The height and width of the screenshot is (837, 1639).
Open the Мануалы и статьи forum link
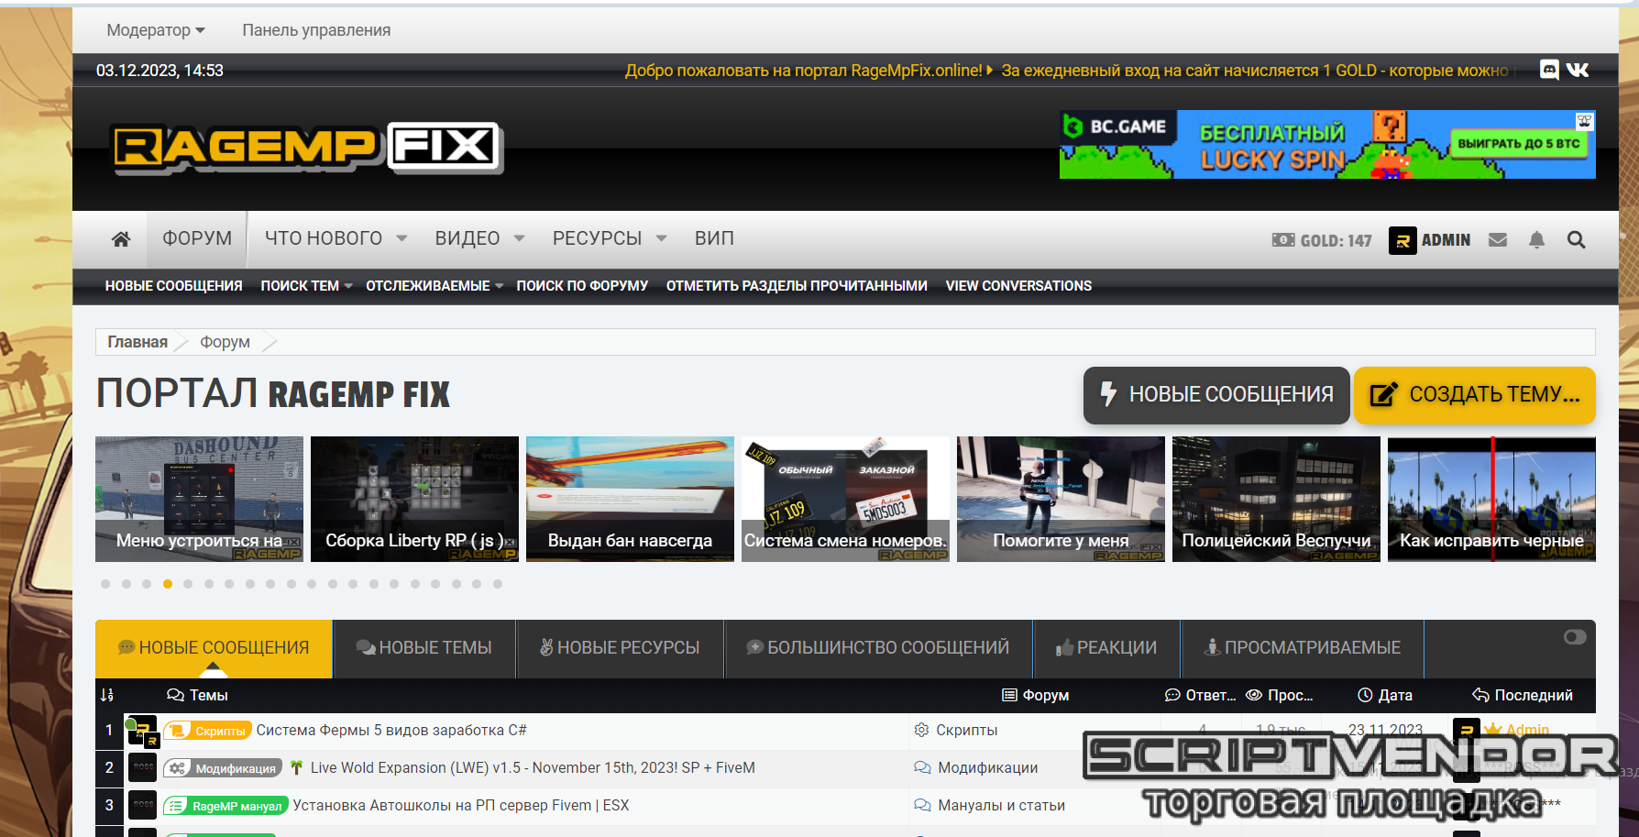1001,806
